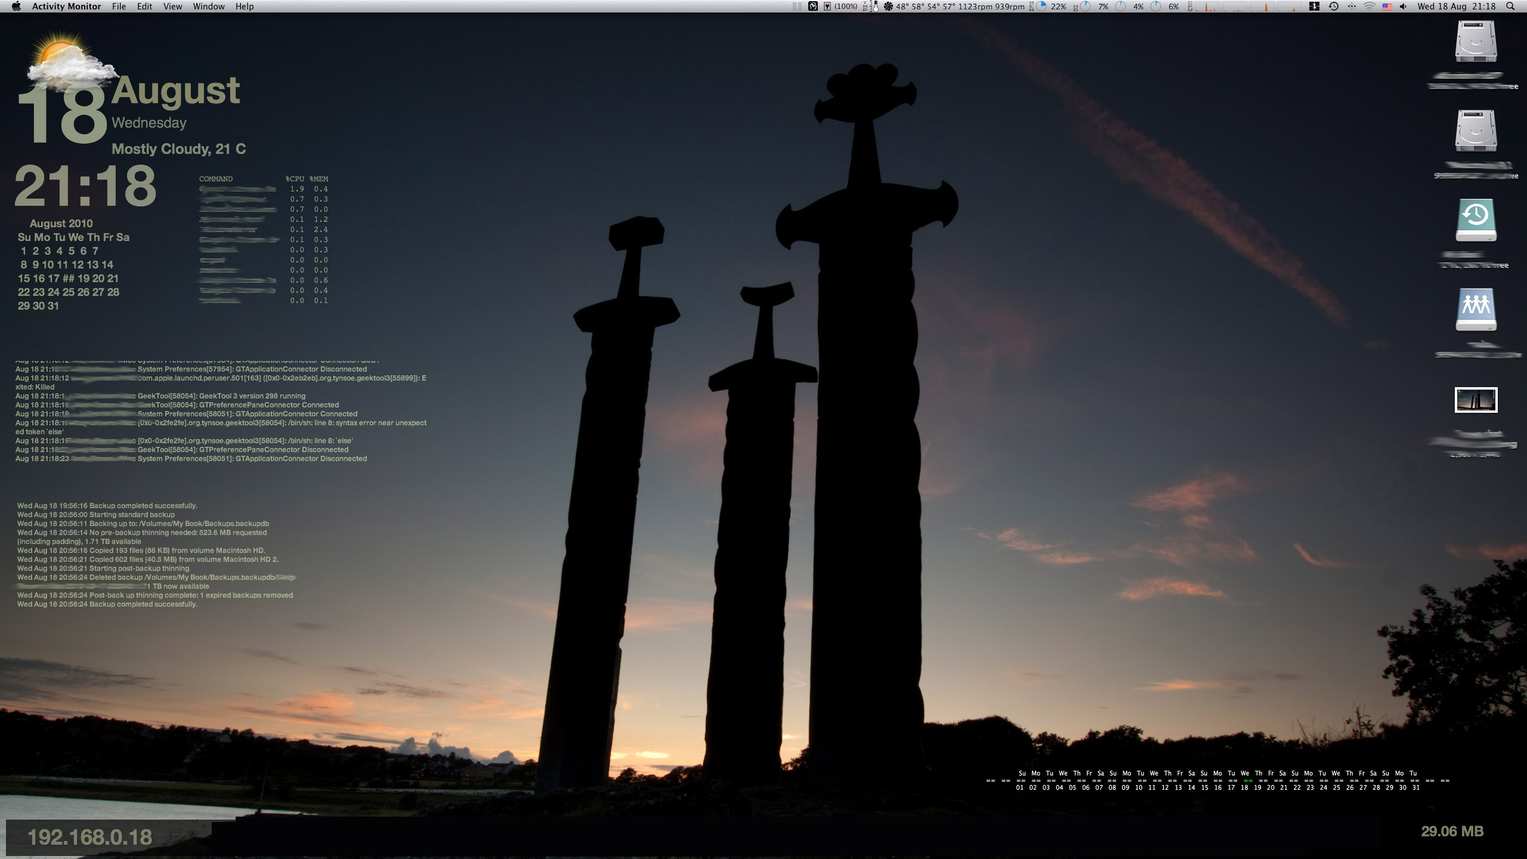Open the US flag input menu

click(1387, 7)
